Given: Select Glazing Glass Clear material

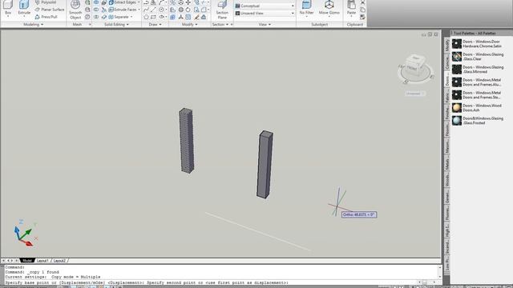Looking at the screenshot, I should coord(479,57).
